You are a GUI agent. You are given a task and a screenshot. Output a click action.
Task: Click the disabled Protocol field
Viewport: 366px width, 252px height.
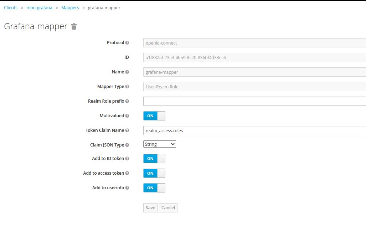[255, 43]
